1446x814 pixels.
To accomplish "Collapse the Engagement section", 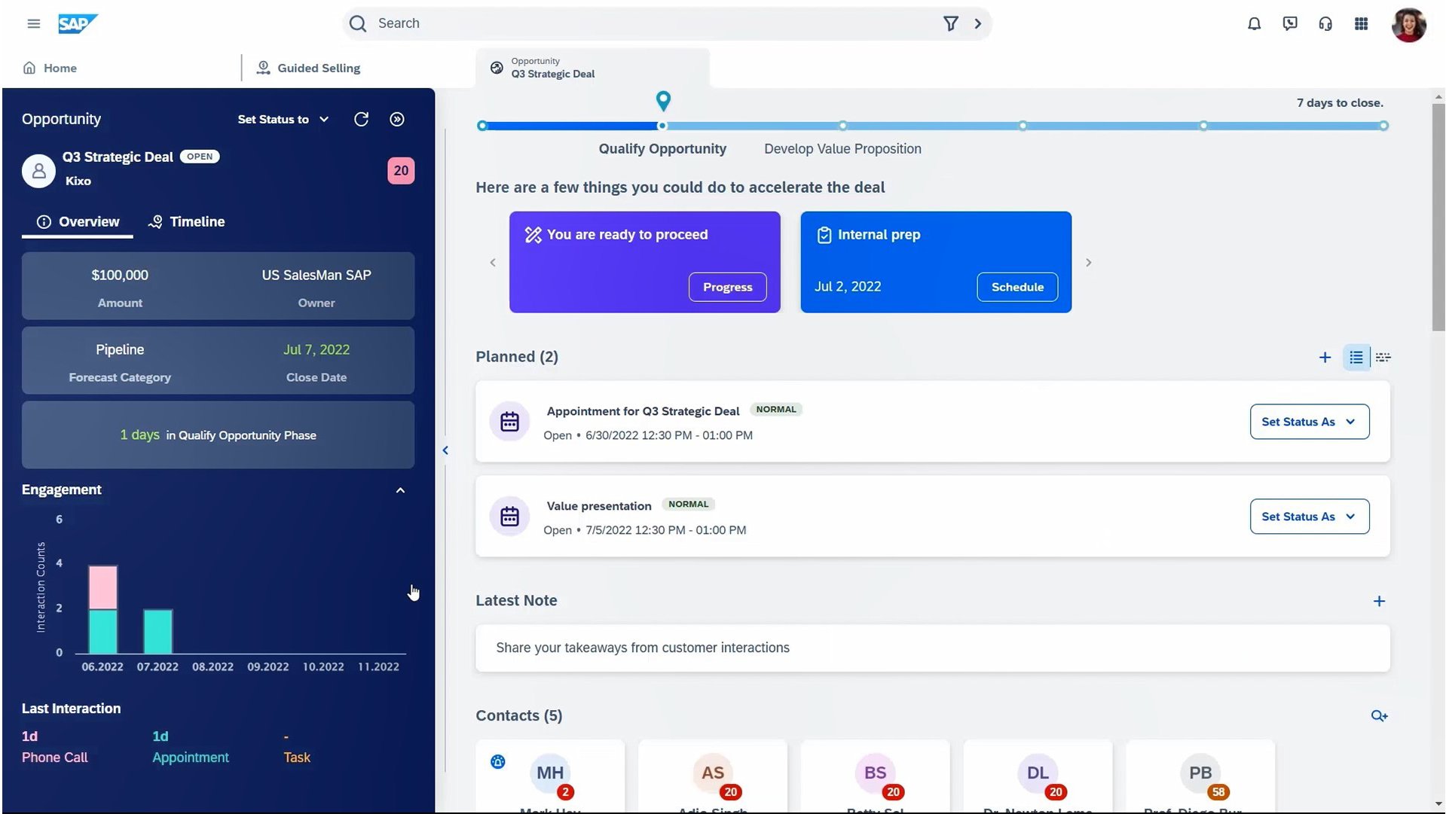I will point(400,490).
